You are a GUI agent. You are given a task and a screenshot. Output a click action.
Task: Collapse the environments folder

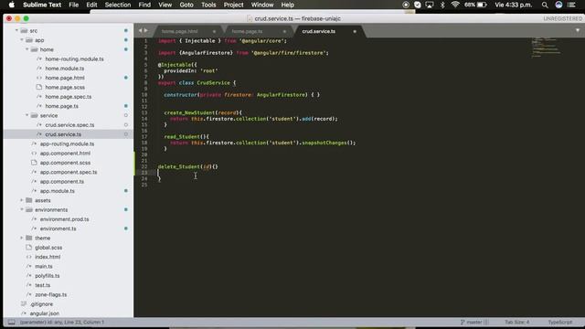tap(22, 209)
